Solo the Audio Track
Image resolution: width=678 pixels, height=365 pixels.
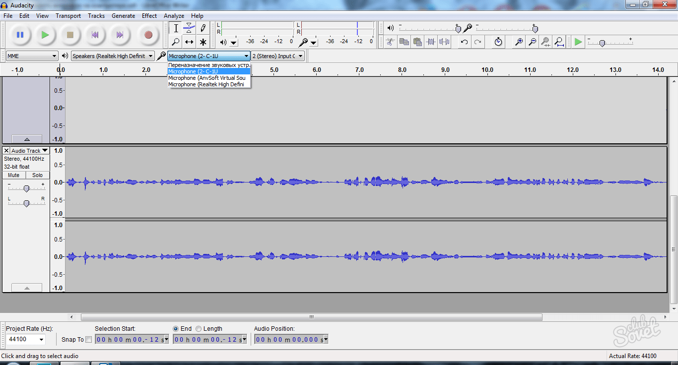38,175
